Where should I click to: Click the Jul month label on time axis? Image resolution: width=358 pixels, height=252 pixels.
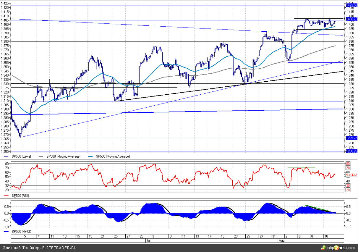[x=148, y=241]
